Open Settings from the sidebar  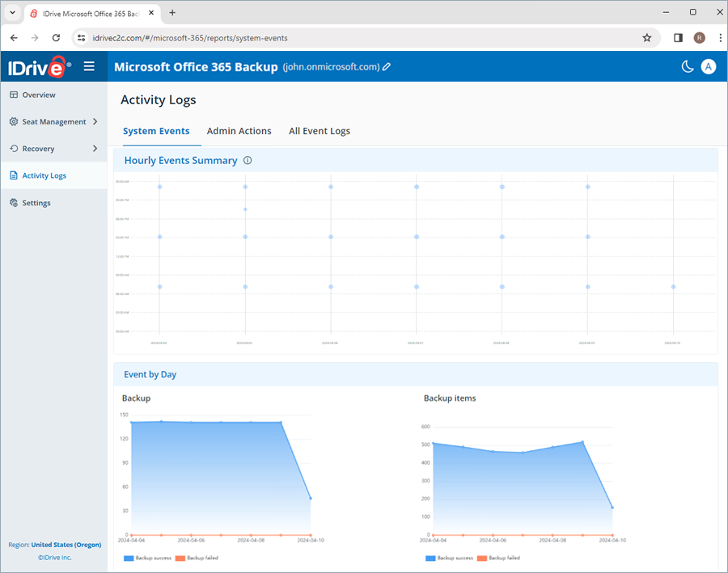(36, 203)
